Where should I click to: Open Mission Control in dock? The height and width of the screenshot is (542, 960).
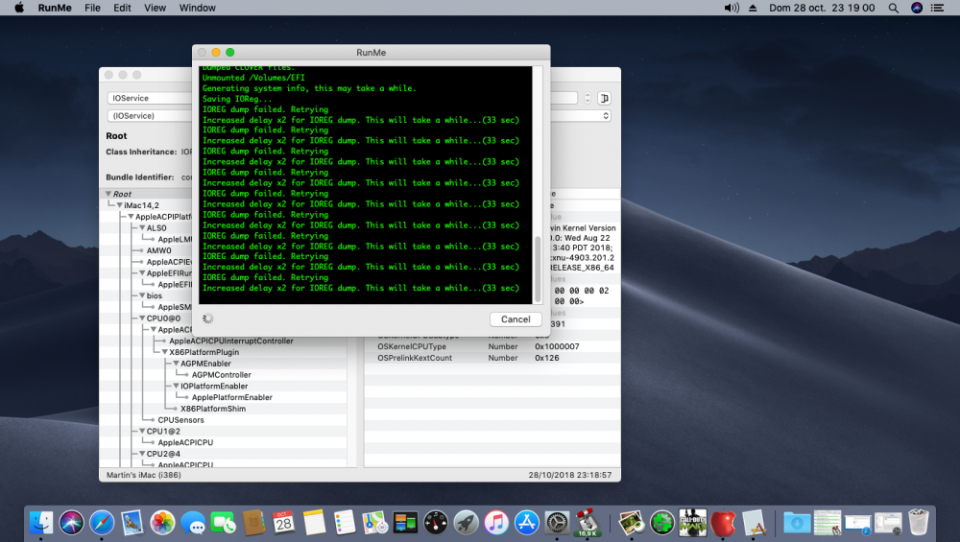(405, 523)
